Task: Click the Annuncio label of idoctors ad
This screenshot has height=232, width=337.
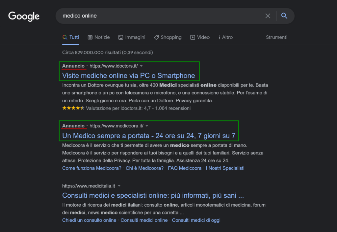Action: (x=73, y=66)
